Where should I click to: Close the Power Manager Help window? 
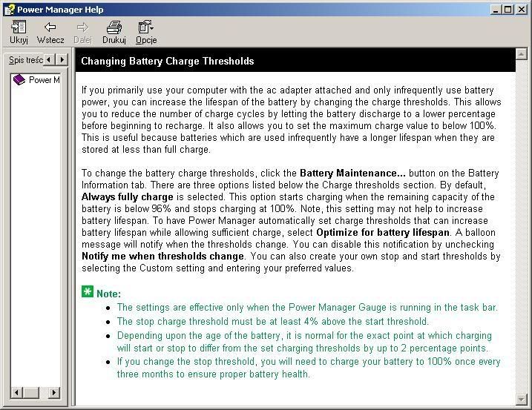pos(521,10)
